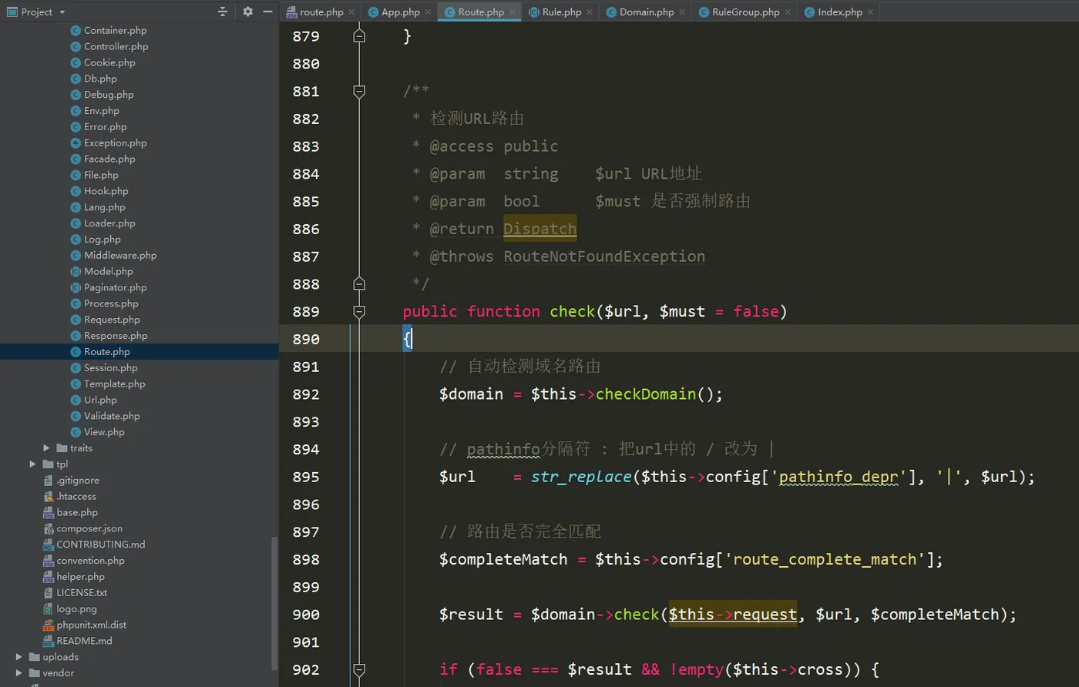Select View.php file
This screenshot has height=687, width=1079.
(x=104, y=432)
